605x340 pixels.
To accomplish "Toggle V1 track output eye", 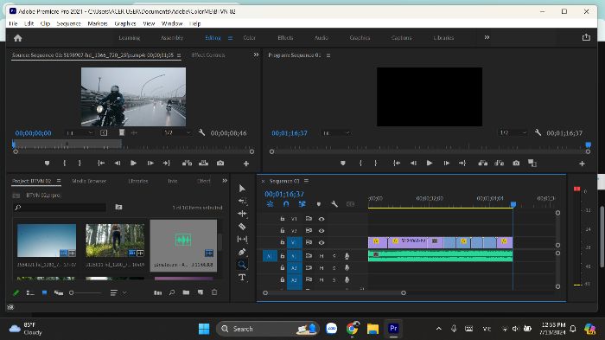I will pyautogui.click(x=322, y=242).
